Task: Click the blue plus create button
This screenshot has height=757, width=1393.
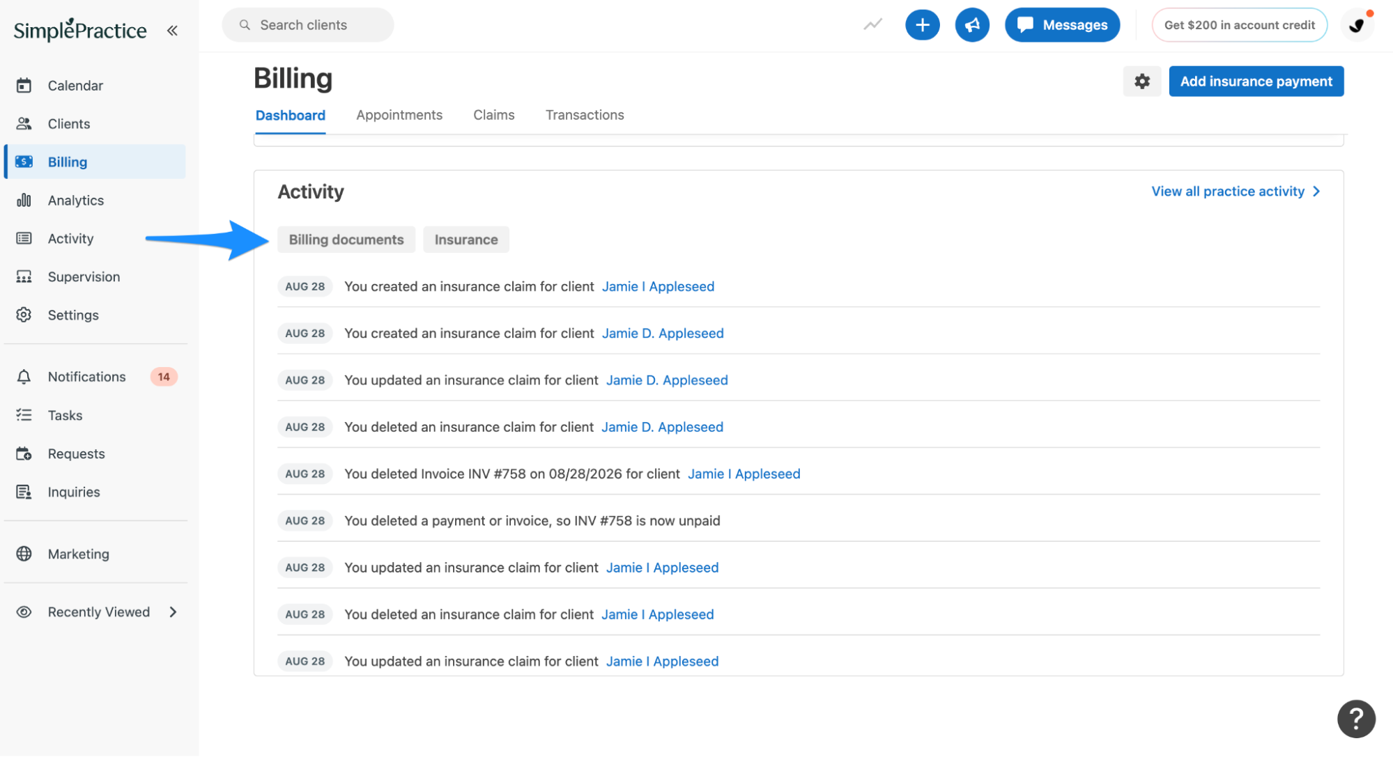Action: 922,25
